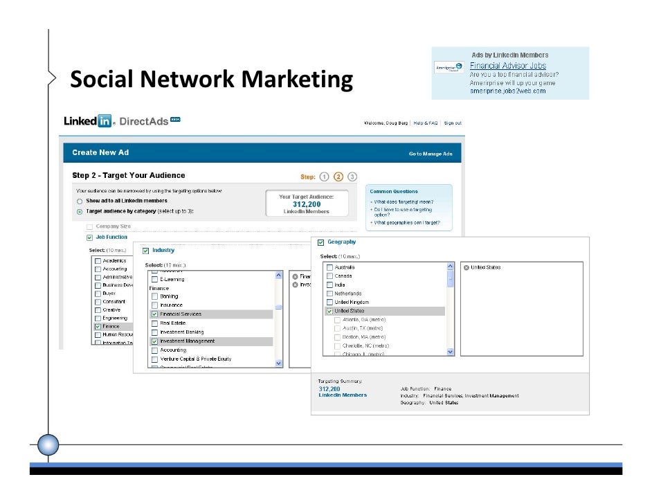Open "What geographies can I target?" question
The height and width of the screenshot is (504, 652).
tap(407, 223)
